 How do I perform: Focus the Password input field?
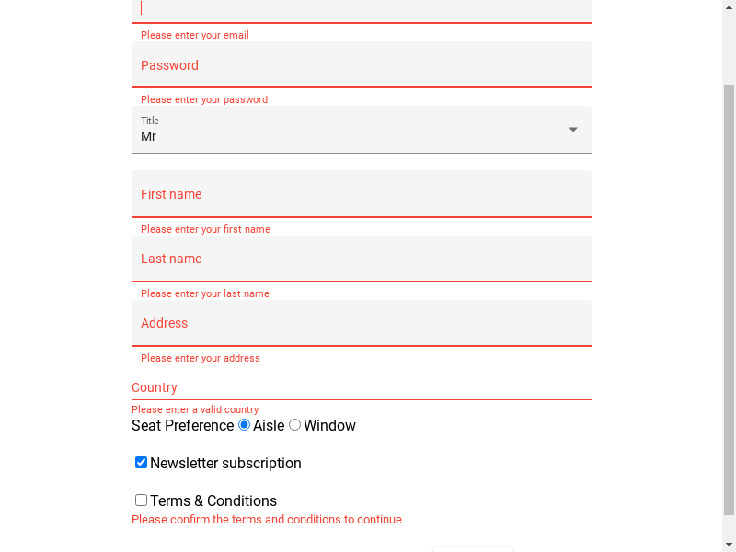coord(362,64)
